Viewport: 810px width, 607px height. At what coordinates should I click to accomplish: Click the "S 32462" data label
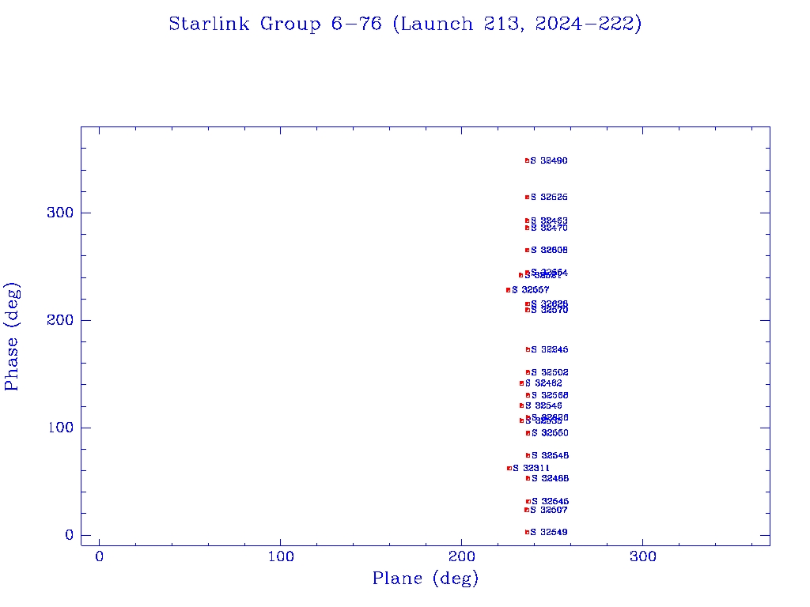click(543, 383)
